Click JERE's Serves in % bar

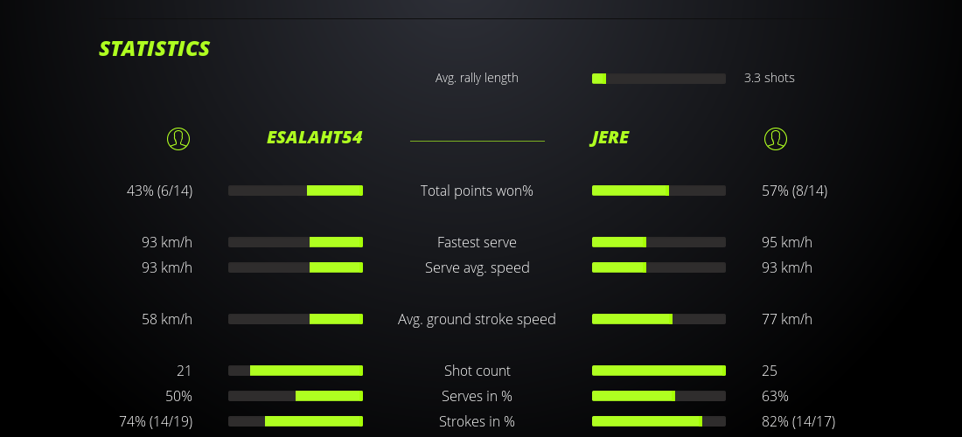[659, 396]
